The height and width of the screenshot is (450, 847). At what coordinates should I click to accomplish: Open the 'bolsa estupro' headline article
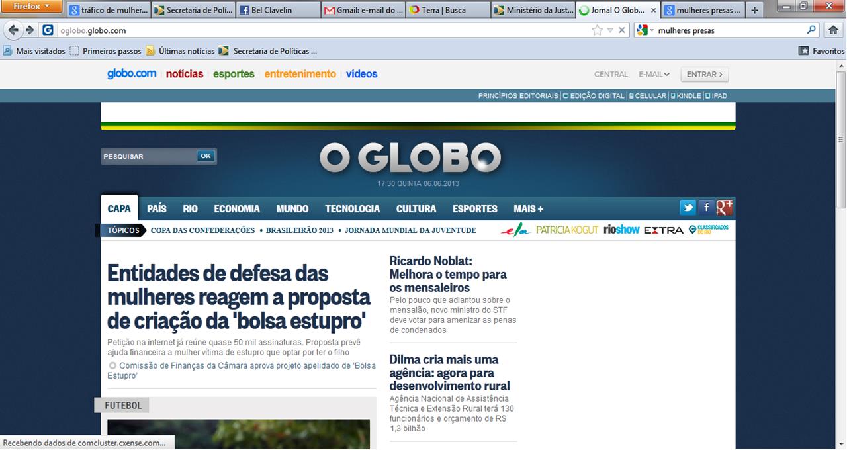(x=238, y=297)
